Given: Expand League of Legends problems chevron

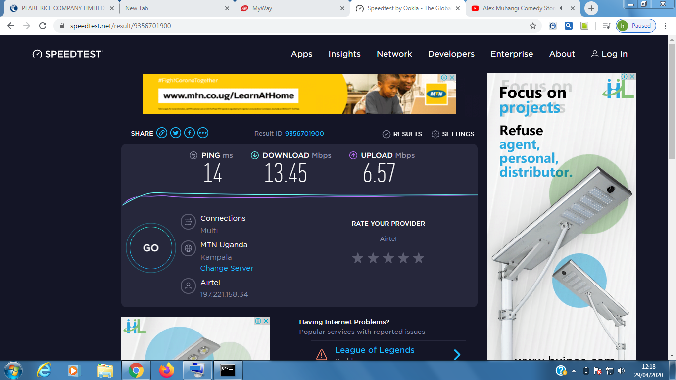Looking at the screenshot, I should click(457, 354).
